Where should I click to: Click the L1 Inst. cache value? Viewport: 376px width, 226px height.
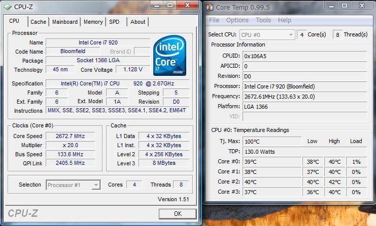pyautogui.click(x=164, y=145)
